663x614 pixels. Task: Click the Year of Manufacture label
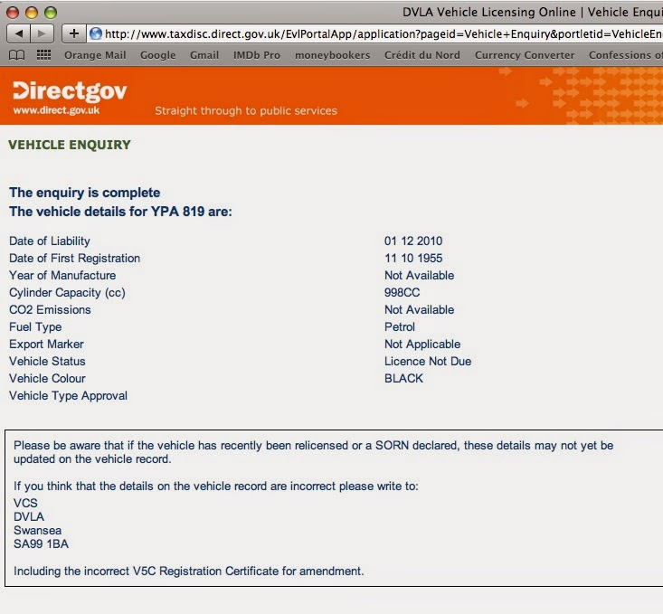[x=62, y=275]
